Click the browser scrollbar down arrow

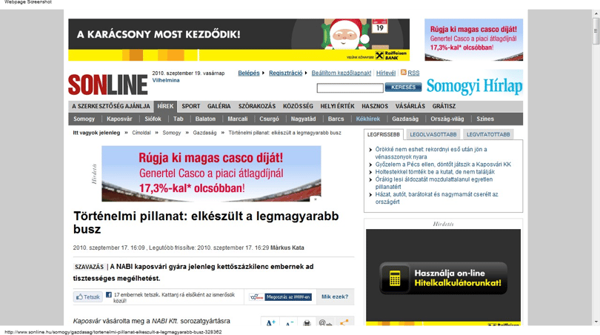(x=596, y=322)
